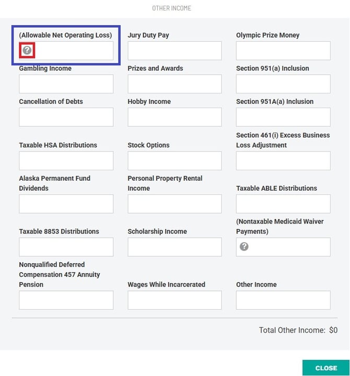Select the Section 951(a) Inclusion field

tap(283, 84)
